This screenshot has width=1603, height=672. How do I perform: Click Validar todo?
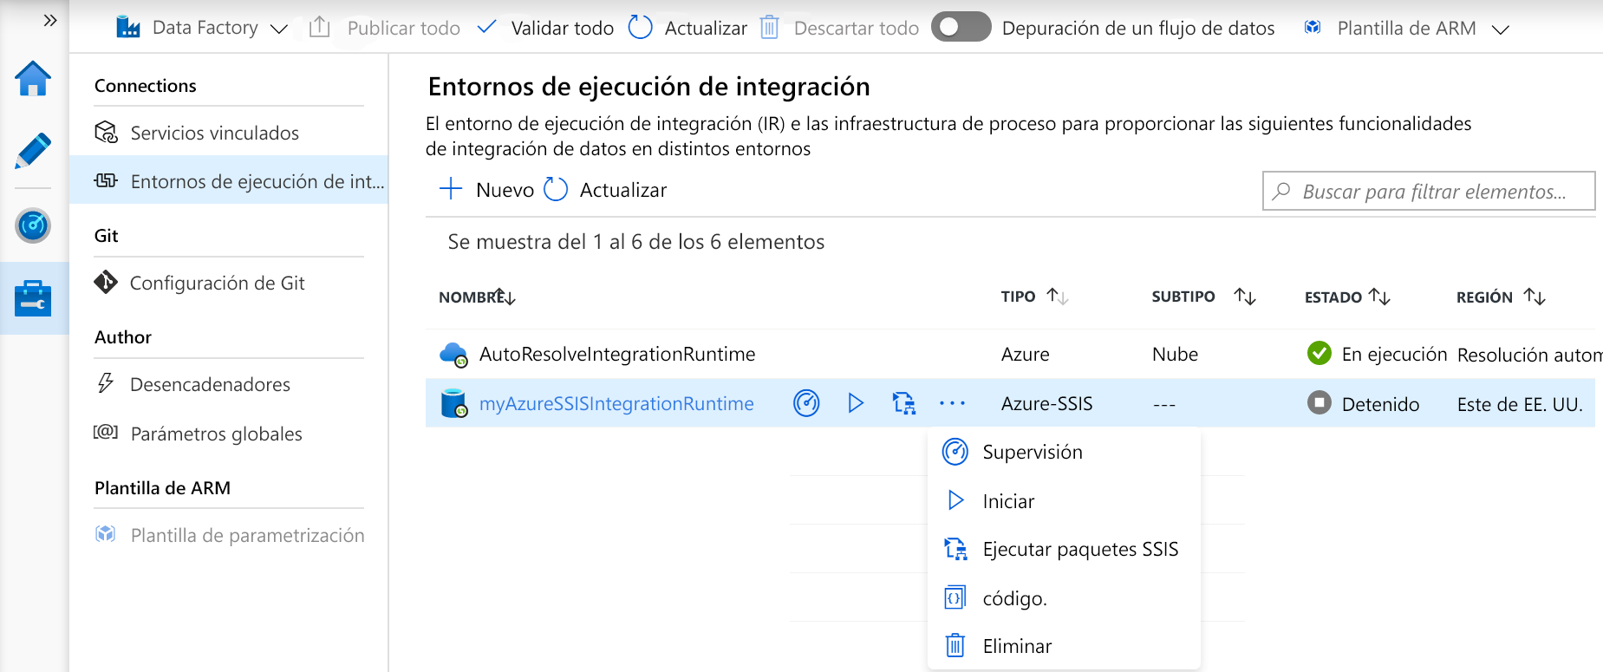(562, 28)
